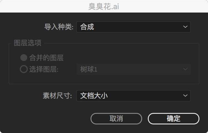Click the 取消 button
The width and height of the screenshot is (208, 133).
point(116,119)
